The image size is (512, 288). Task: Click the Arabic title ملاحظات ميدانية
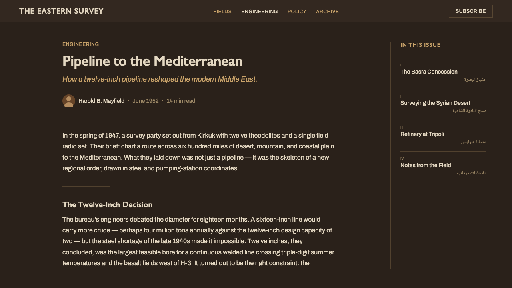[x=472, y=173]
